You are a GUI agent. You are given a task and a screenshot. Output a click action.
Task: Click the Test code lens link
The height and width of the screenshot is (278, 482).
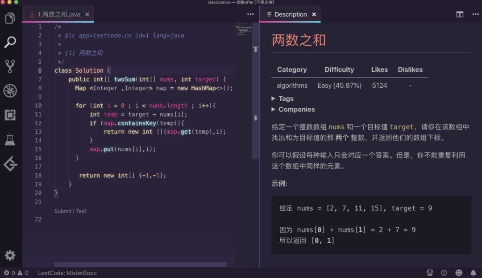click(x=81, y=211)
